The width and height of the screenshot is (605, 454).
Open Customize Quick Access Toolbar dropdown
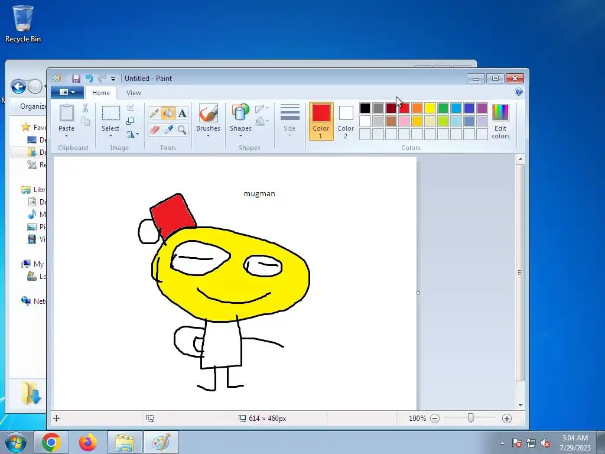[x=113, y=79]
